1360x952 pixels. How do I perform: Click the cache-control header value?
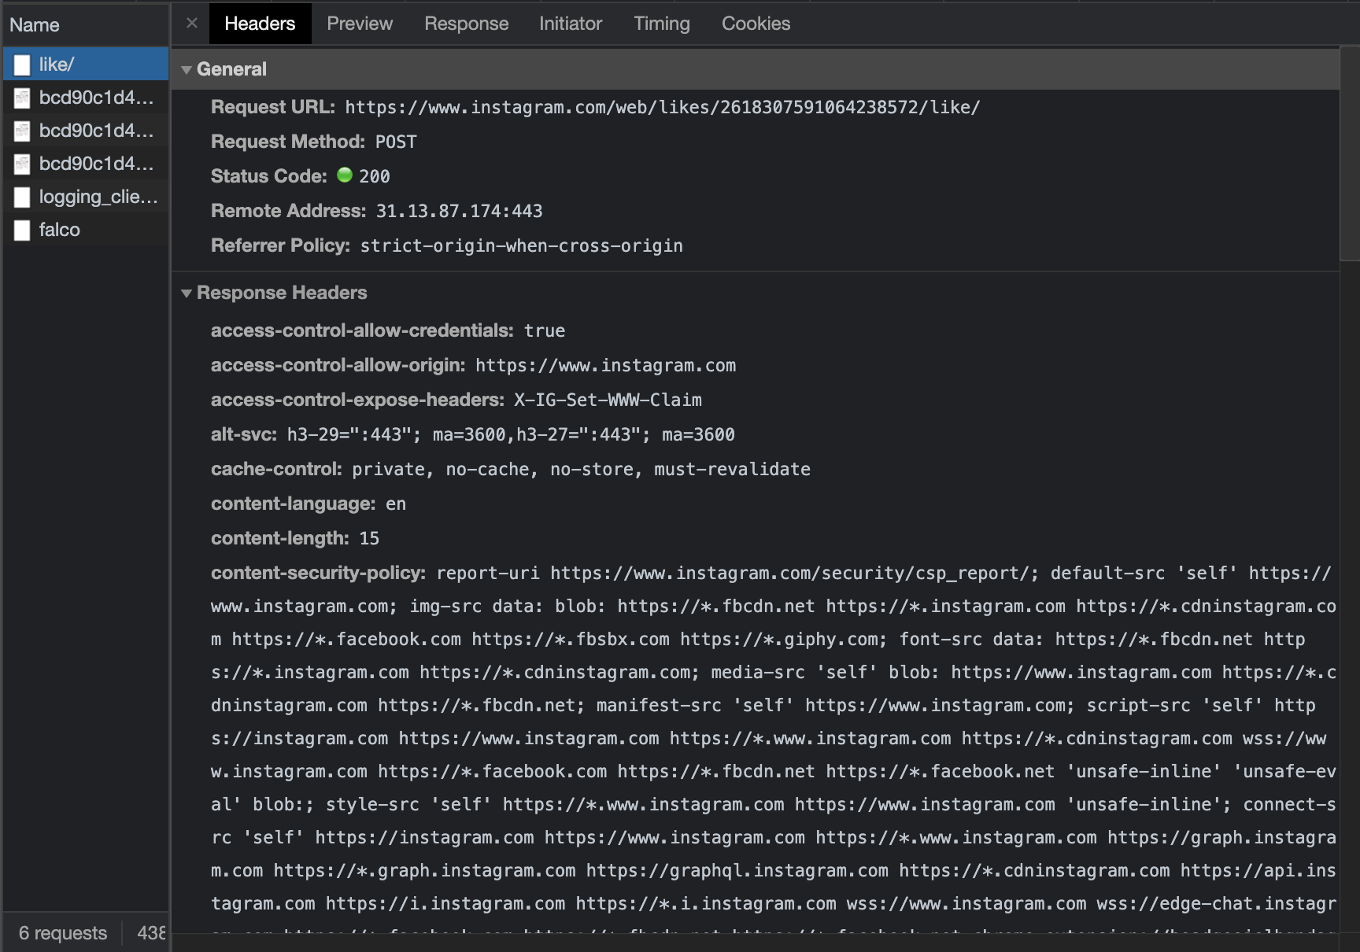581,470
